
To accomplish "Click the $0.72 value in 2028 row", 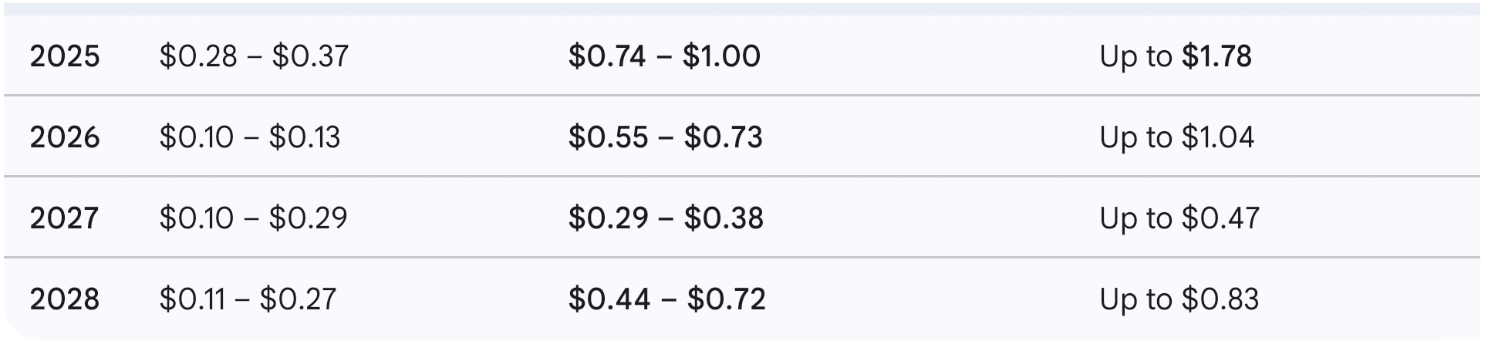I will 726,299.
